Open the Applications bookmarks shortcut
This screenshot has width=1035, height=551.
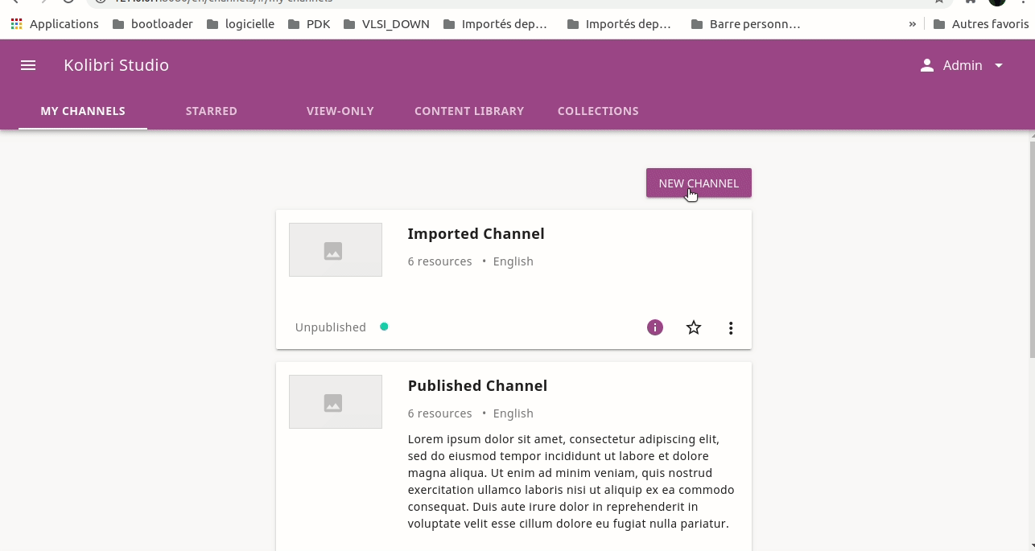(55, 24)
